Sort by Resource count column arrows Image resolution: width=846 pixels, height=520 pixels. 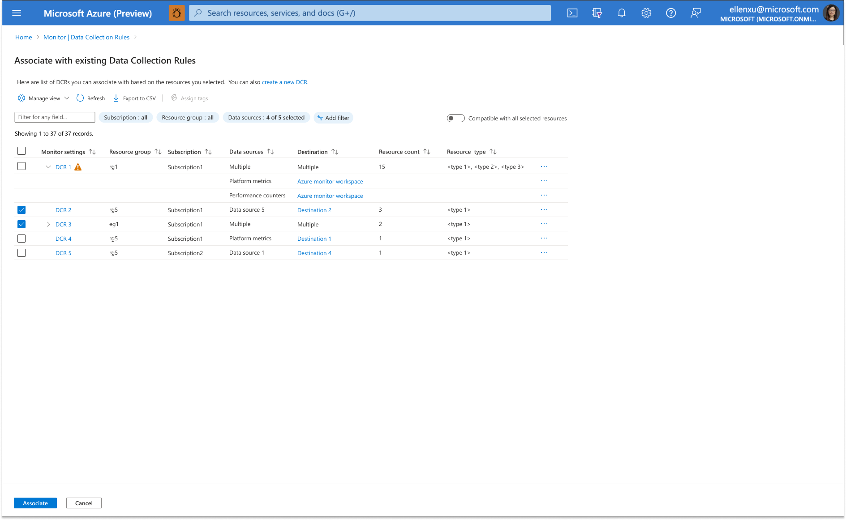point(427,152)
